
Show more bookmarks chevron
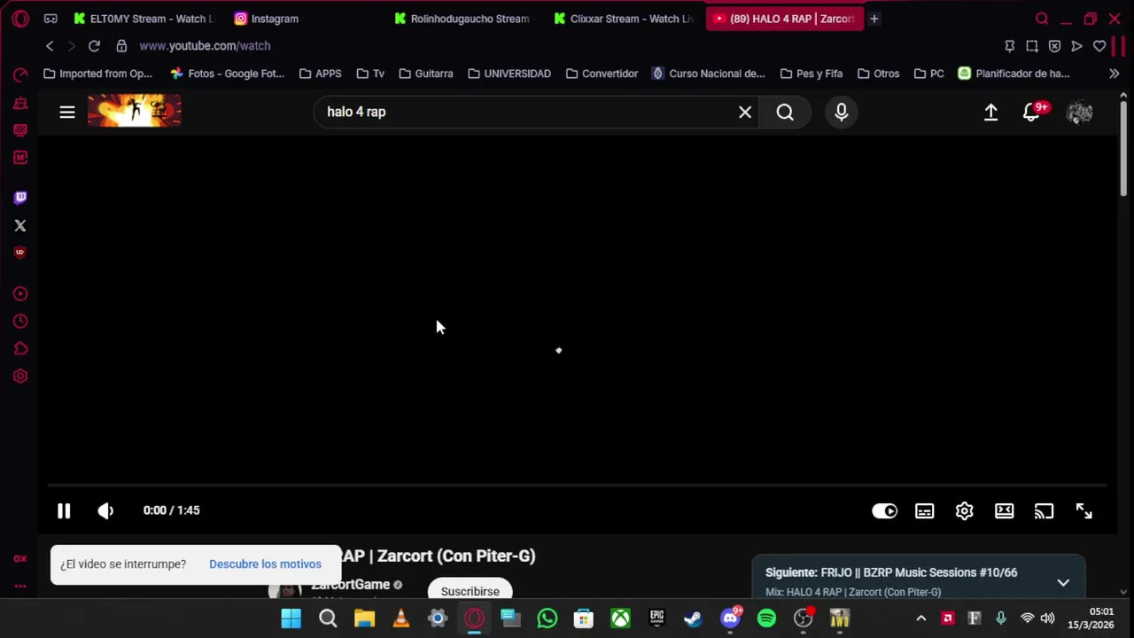(1114, 74)
